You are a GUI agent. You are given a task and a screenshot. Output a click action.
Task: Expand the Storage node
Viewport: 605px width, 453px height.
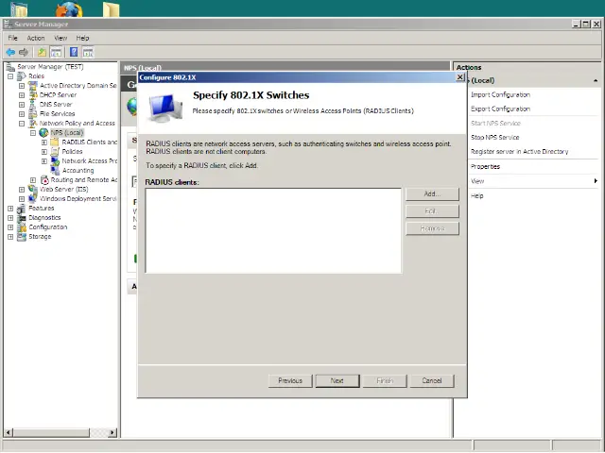[x=10, y=237]
